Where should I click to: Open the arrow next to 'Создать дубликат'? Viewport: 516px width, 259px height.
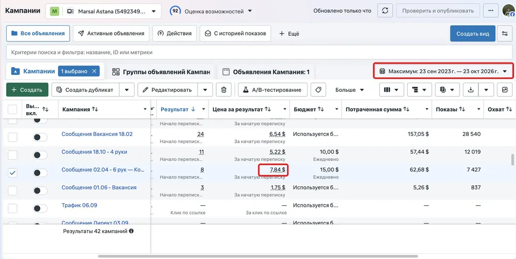tap(127, 89)
